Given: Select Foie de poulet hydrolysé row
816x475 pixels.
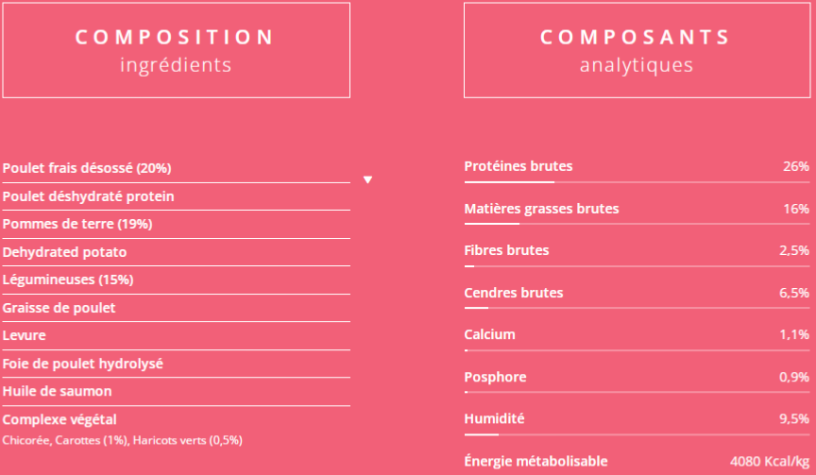Looking at the screenshot, I should pos(177,364).
